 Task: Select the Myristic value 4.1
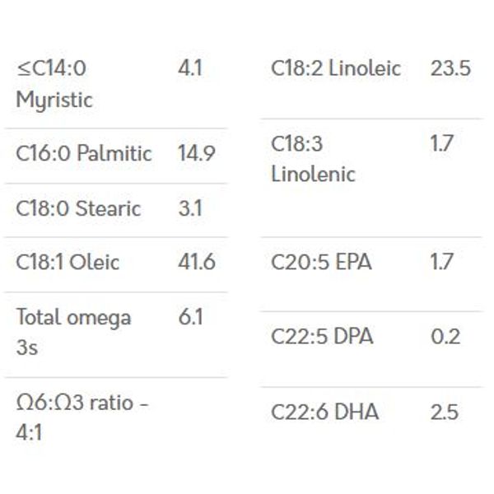190,68
